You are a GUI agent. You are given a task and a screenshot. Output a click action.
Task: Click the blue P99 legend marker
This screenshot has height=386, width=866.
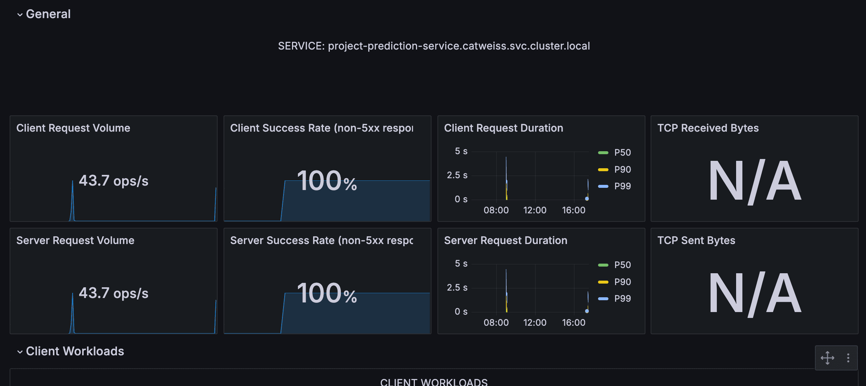pos(603,186)
